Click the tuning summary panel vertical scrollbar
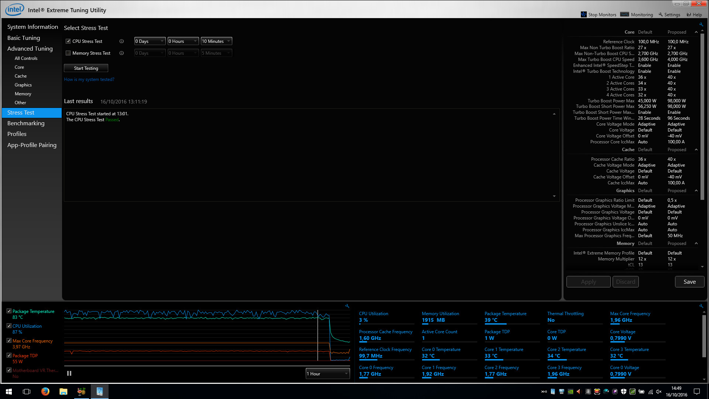This screenshot has width=709, height=399. (702, 117)
